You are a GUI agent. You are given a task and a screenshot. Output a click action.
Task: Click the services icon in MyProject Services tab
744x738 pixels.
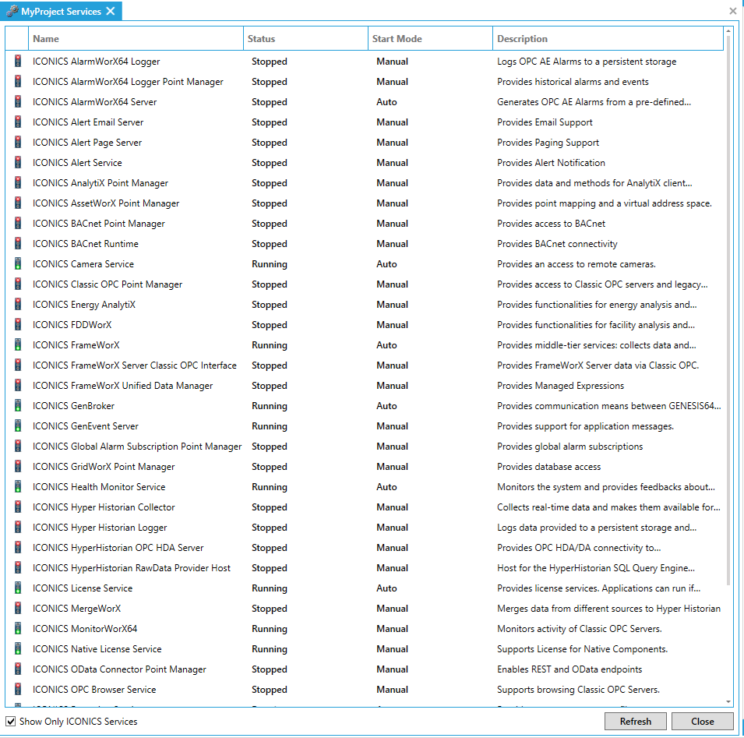12,11
